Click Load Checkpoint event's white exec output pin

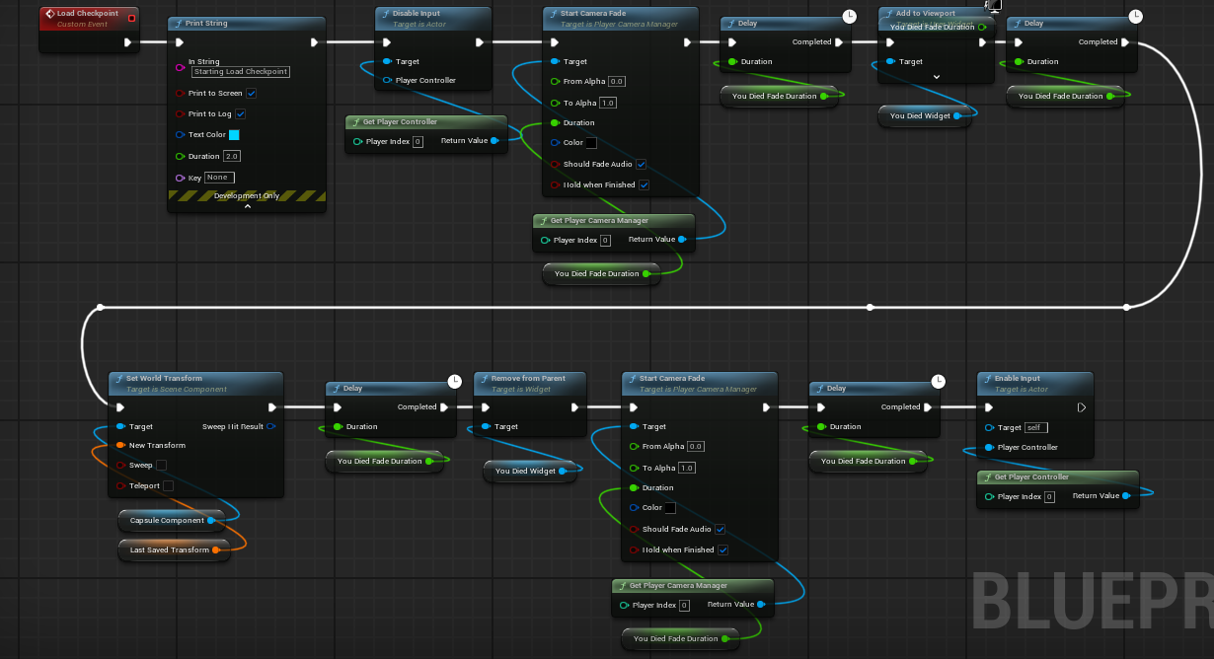[127, 42]
